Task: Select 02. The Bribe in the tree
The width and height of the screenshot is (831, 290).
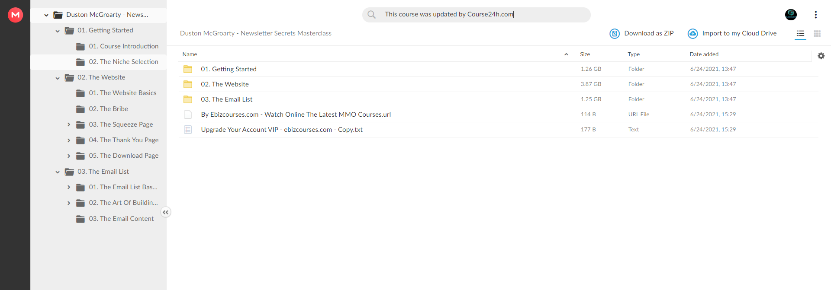Action: click(108, 109)
